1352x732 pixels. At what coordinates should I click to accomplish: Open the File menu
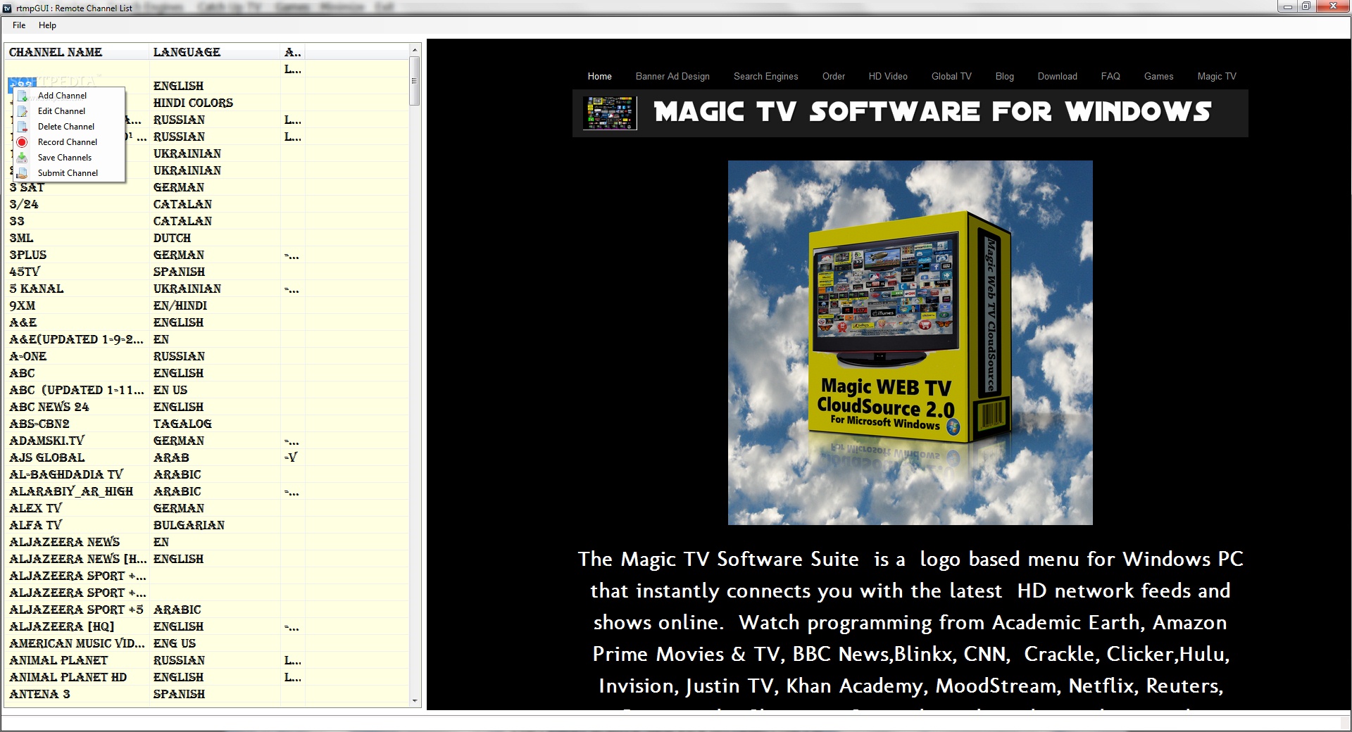[19, 25]
